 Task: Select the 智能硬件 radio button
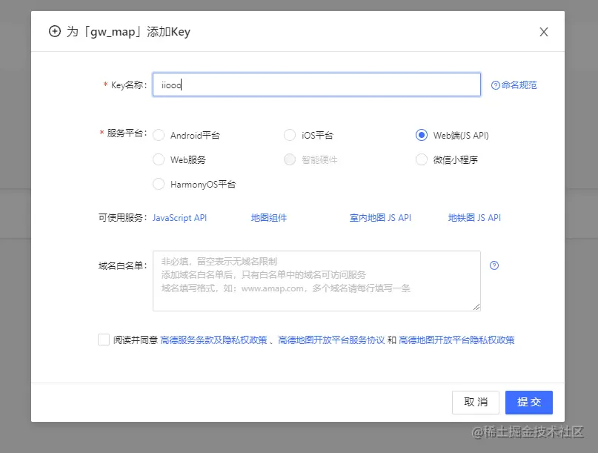click(x=290, y=159)
